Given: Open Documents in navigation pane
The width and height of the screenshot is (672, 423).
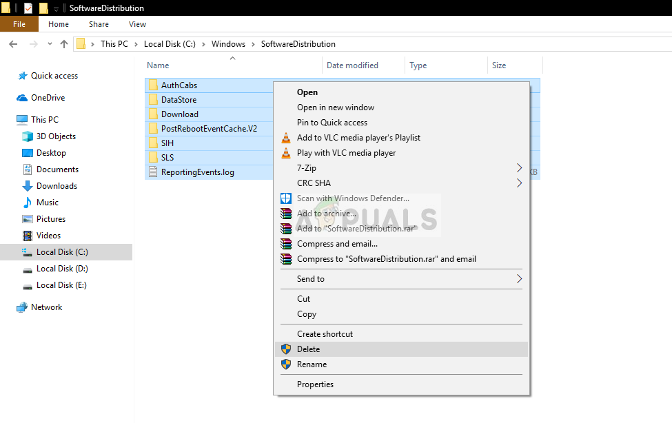Looking at the screenshot, I should (x=57, y=169).
